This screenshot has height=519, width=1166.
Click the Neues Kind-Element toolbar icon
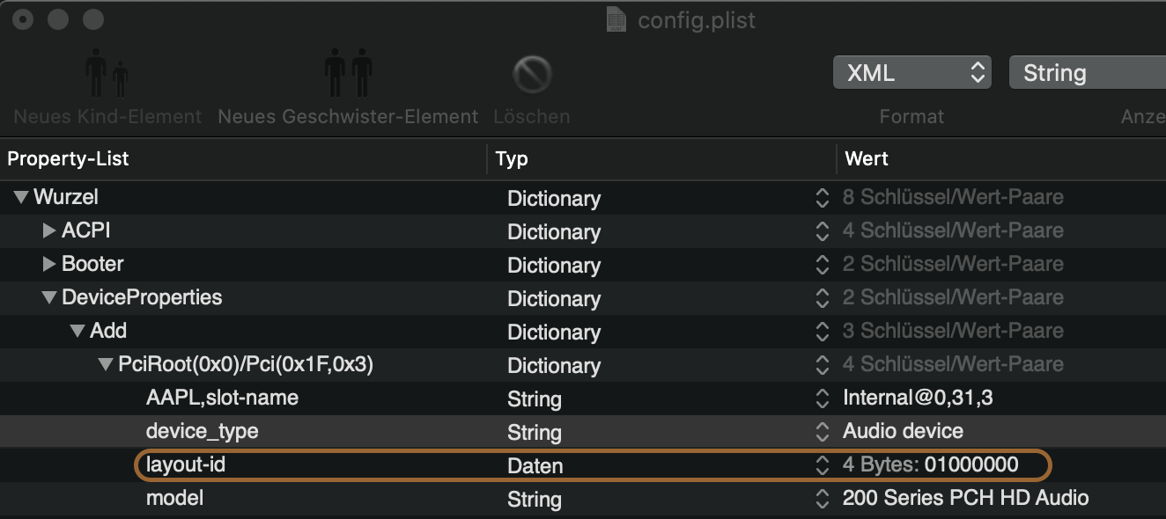click(x=107, y=75)
